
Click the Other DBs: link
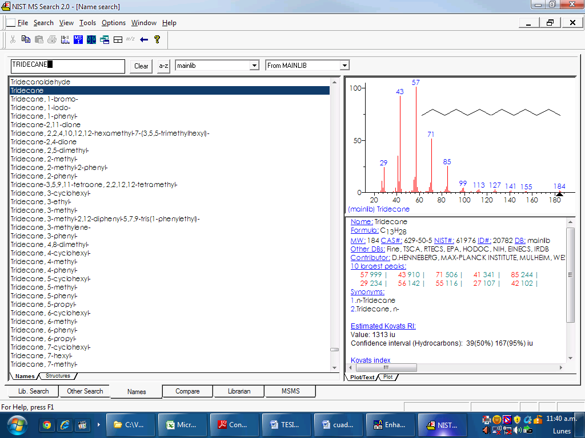point(368,249)
